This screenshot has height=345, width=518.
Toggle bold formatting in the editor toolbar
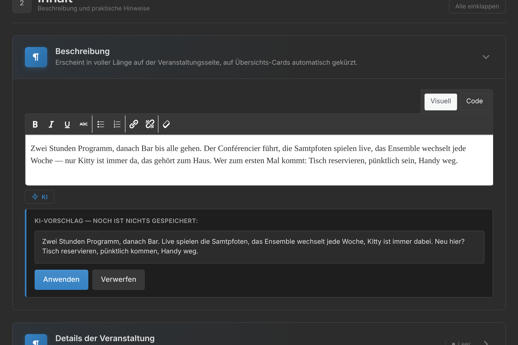pos(35,124)
